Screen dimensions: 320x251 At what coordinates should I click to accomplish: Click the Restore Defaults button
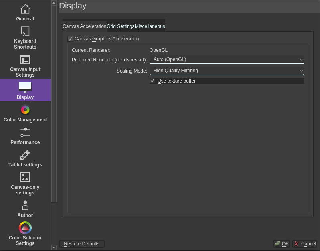tap(82, 244)
